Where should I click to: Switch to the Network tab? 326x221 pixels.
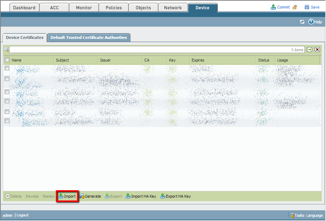[x=173, y=8]
